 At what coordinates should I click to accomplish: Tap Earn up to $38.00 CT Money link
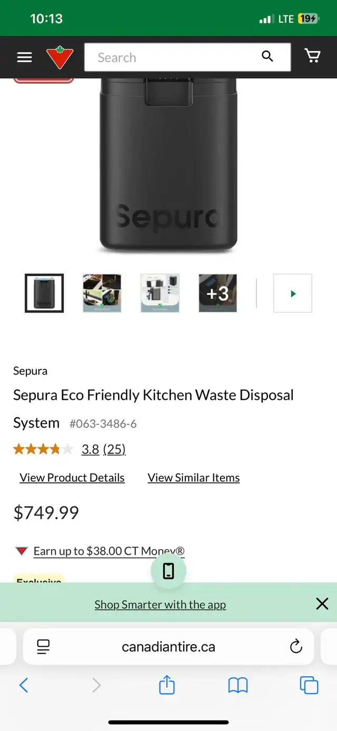pos(109,550)
